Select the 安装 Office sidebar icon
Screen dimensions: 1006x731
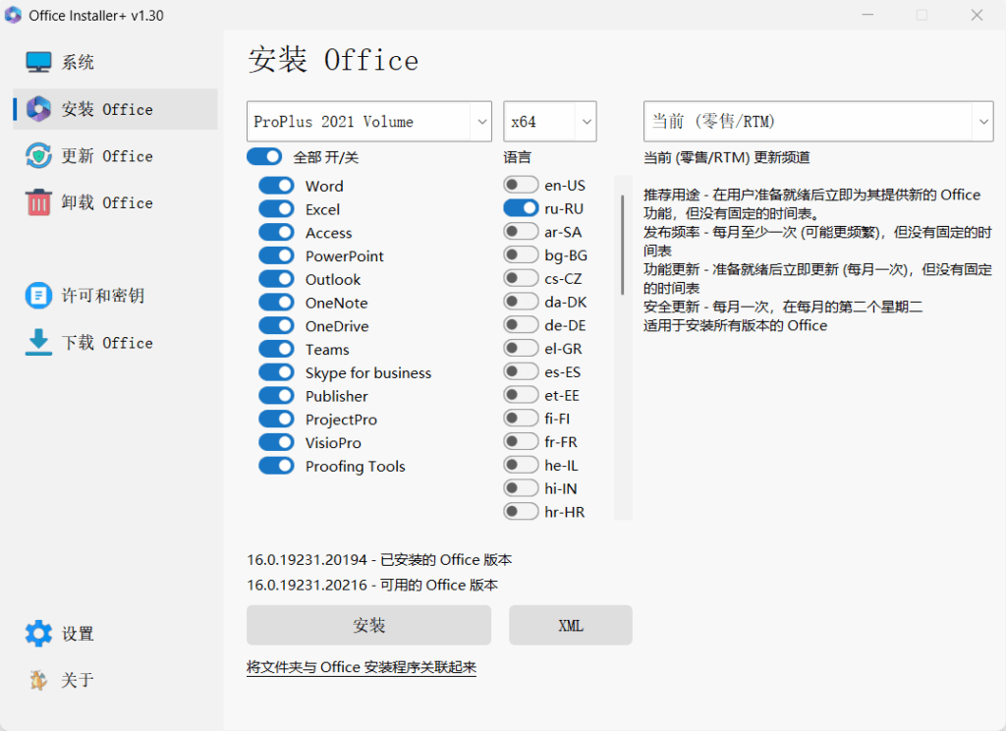36,109
